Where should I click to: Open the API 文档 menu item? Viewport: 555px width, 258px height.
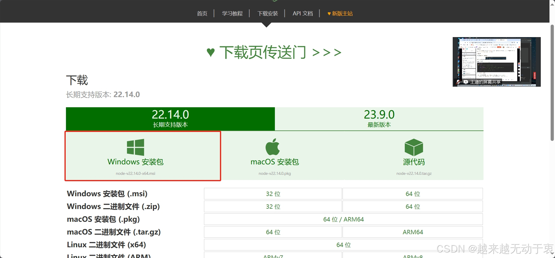(x=303, y=14)
